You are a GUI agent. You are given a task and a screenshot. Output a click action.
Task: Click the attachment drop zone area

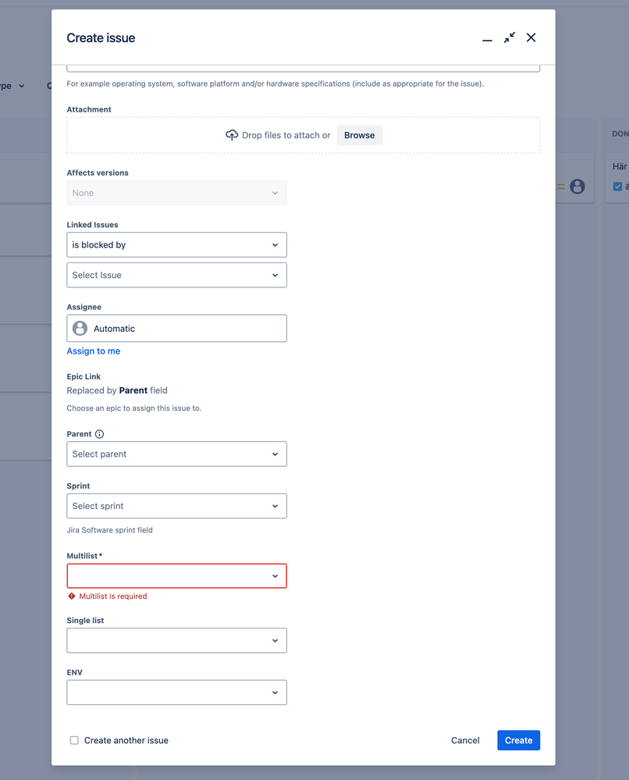[304, 135]
